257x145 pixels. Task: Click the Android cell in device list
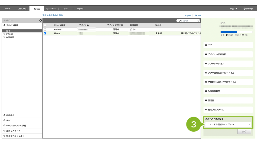[x=57, y=29]
